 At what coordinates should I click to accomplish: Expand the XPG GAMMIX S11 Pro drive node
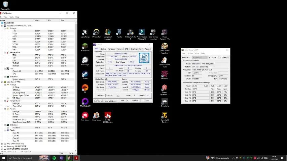2,144
